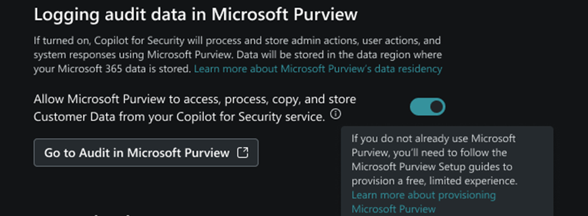The height and width of the screenshot is (216, 588).
Task: Click 'provision a free, limited experience' tooltip line
Action: pyautogui.click(x=434, y=181)
